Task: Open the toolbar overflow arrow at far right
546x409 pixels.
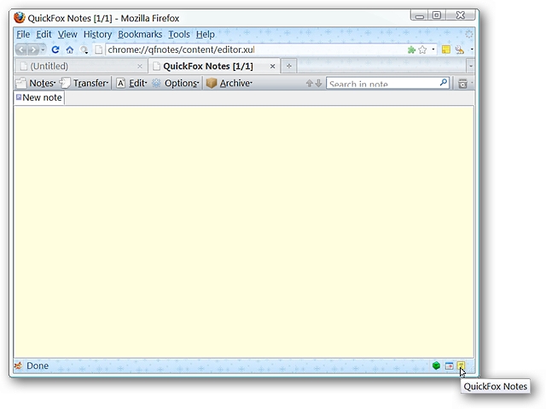Action: pos(472,50)
